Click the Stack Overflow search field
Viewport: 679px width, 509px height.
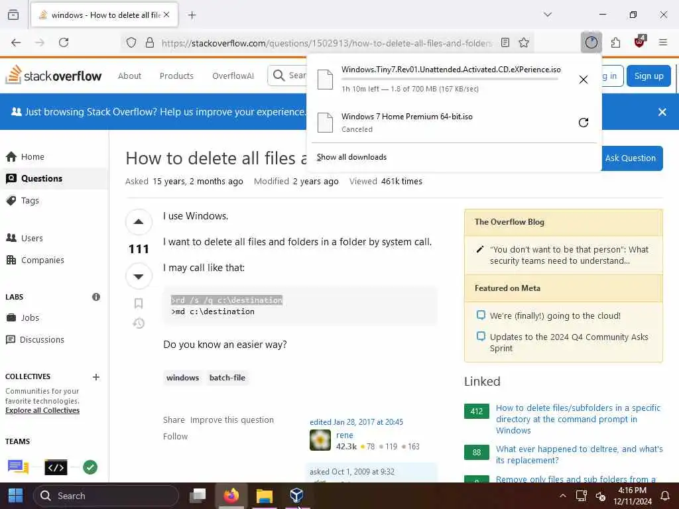click(x=288, y=76)
